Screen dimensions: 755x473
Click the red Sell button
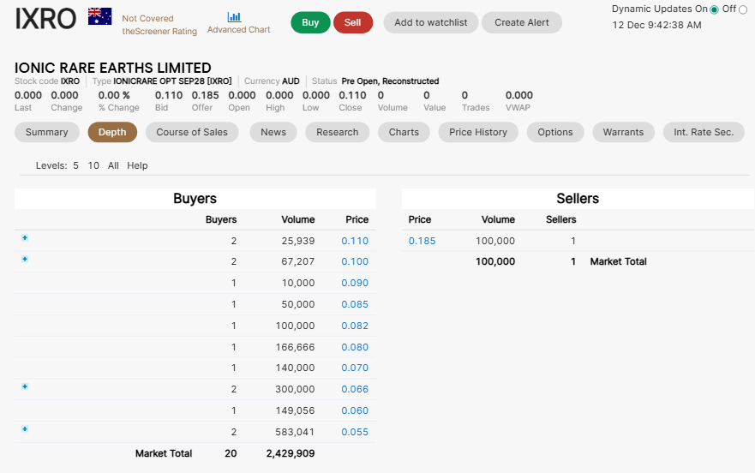click(352, 22)
